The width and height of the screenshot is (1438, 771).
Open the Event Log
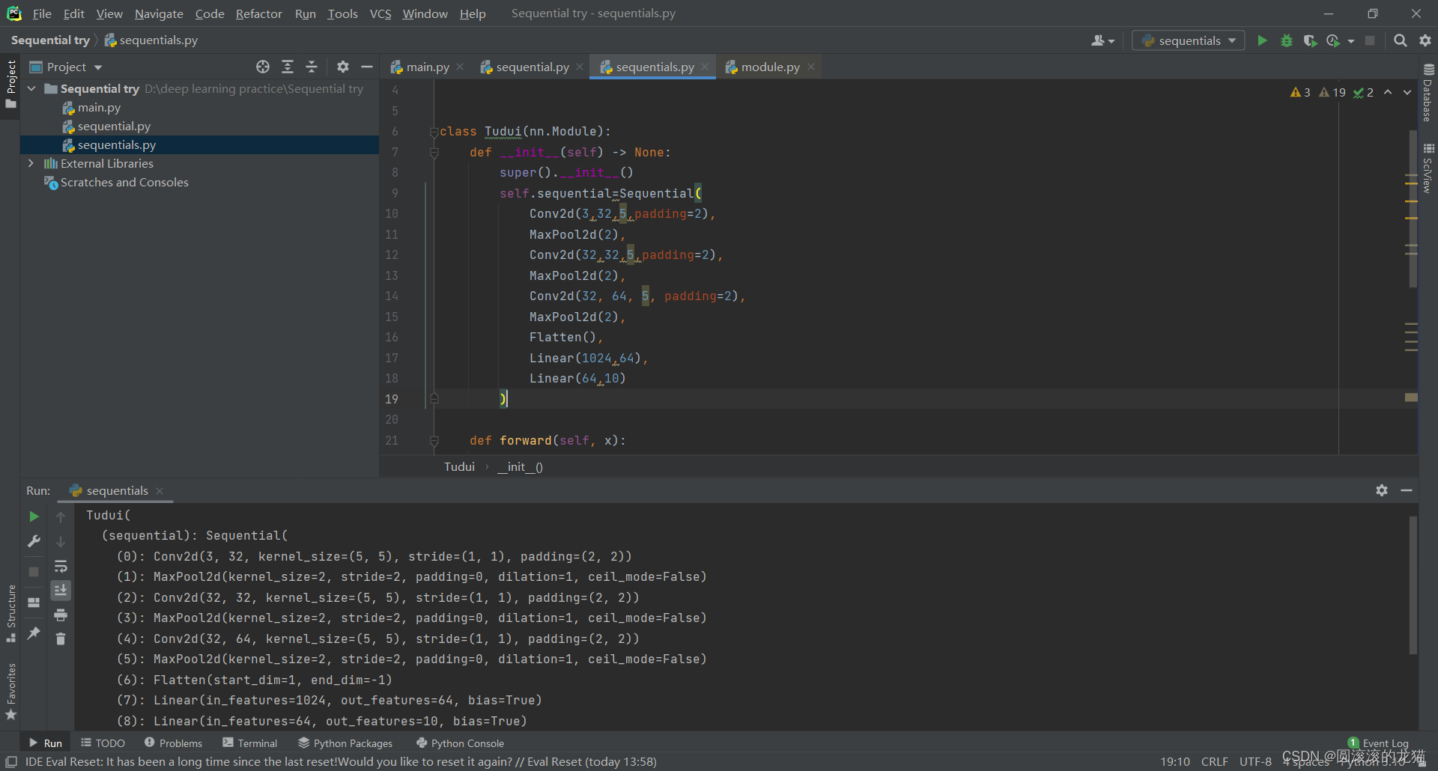coord(1378,743)
